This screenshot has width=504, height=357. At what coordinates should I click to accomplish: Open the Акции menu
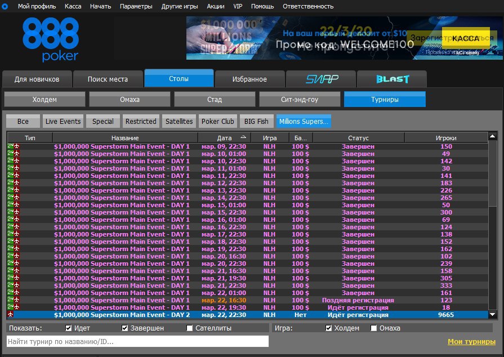click(216, 6)
